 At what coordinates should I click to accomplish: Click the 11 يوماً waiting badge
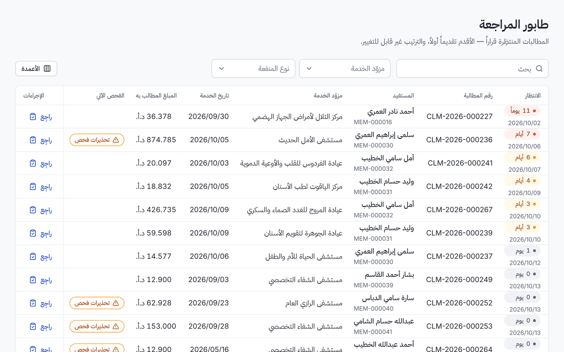pos(522,111)
